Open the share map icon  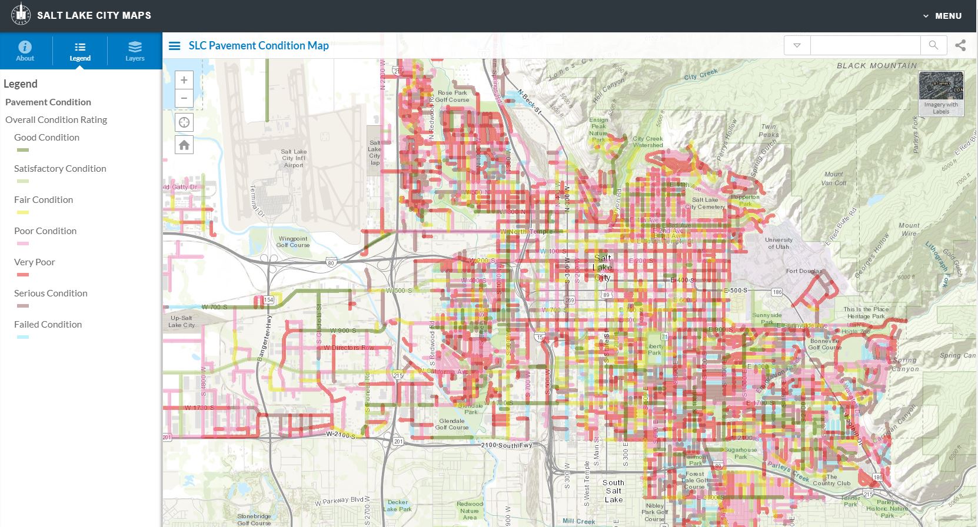coord(960,45)
